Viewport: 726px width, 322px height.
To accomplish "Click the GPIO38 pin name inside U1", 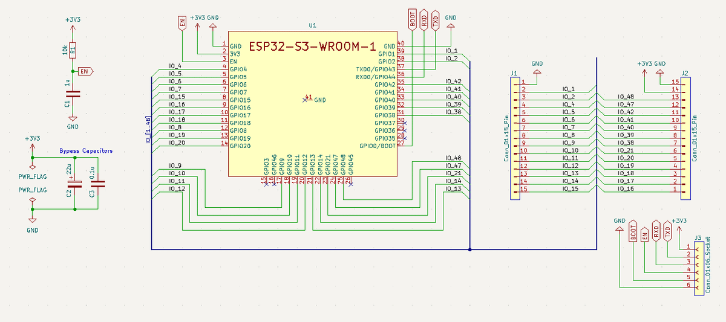I will 385,115.
